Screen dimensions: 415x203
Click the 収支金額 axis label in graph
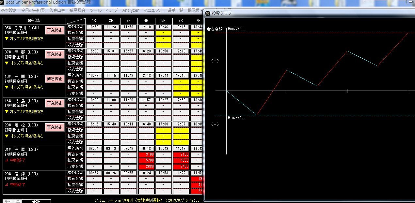[215, 29]
